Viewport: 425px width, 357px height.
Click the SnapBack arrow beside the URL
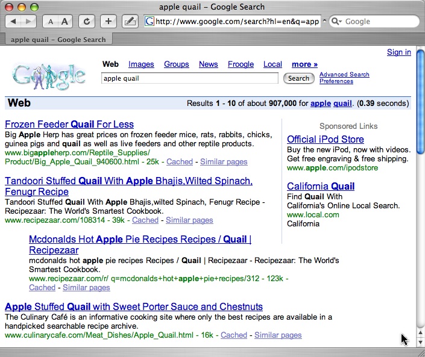click(324, 21)
